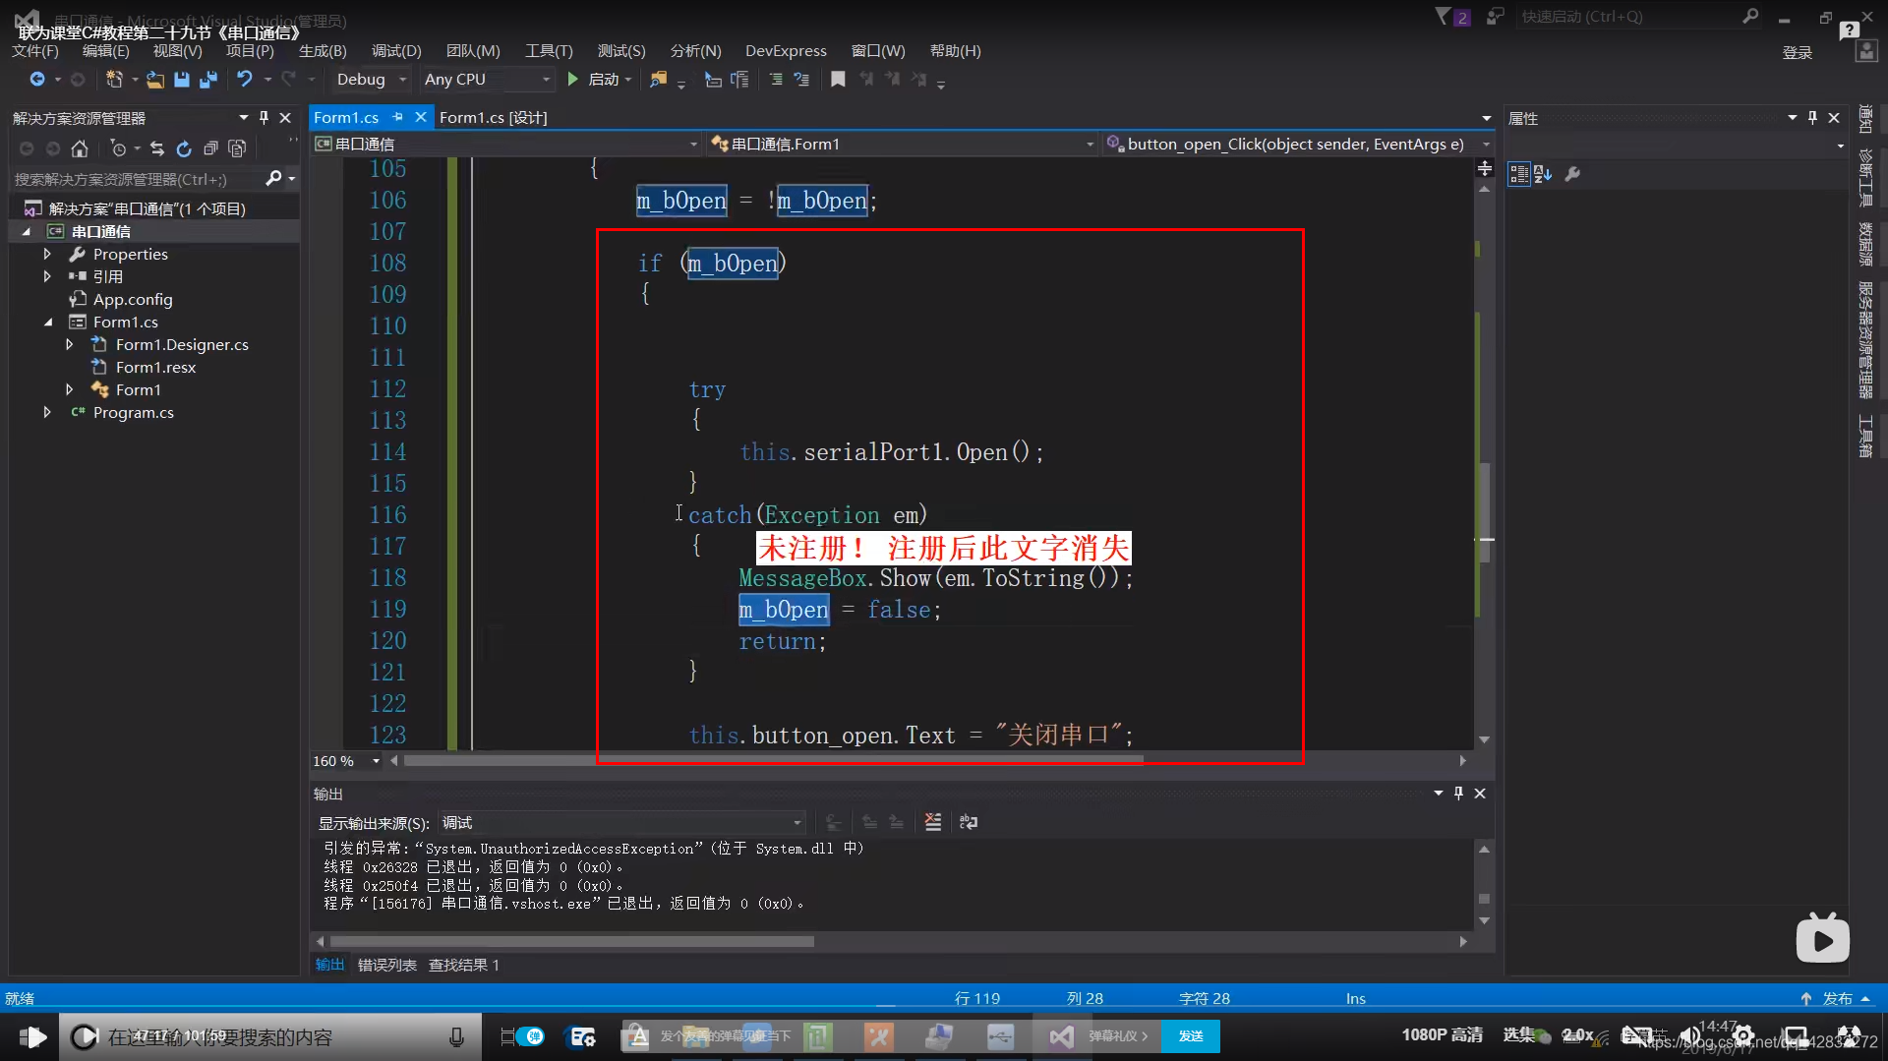Click the code editor horizontal scrollbar thumb
The width and height of the screenshot is (1888, 1061).
click(773, 760)
